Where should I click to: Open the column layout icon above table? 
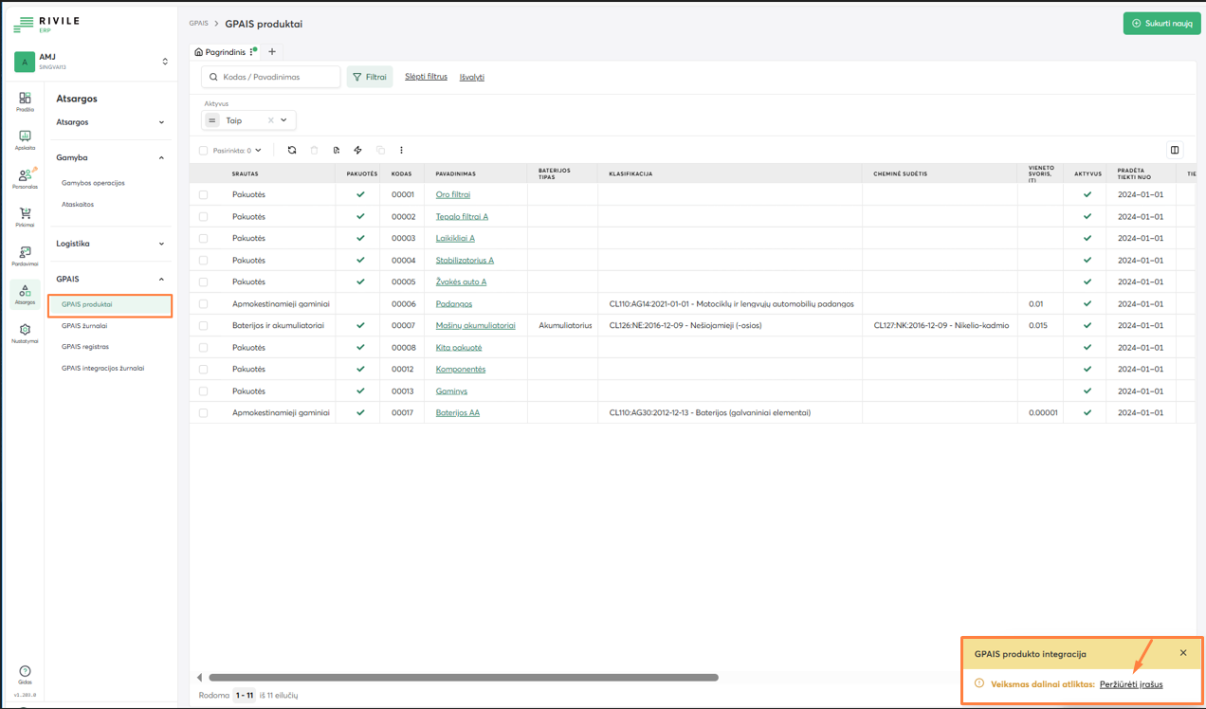[x=1175, y=150]
